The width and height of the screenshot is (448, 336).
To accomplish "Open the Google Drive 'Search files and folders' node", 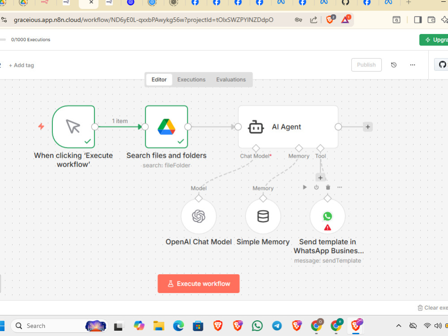I will click(x=167, y=127).
